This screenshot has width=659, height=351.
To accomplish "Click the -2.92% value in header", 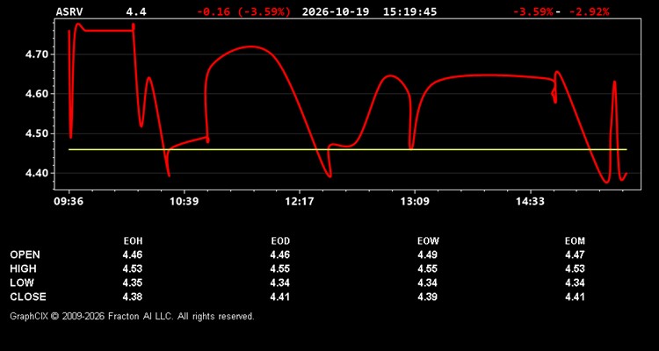I will 589,11.
